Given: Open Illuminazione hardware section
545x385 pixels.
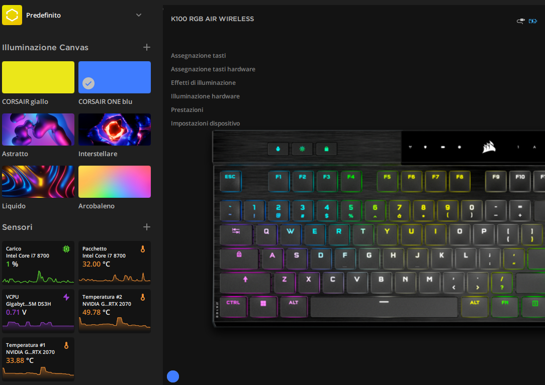Looking at the screenshot, I should point(205,96).
